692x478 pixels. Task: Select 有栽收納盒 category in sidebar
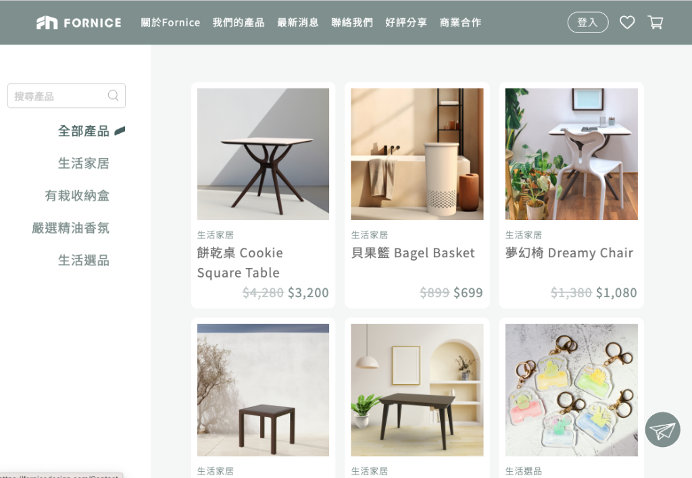click(77, 195)
